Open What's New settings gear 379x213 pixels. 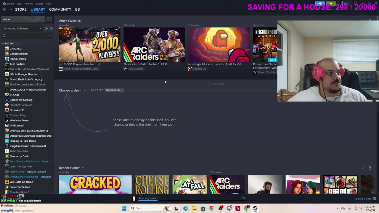(x=79, y=21)
